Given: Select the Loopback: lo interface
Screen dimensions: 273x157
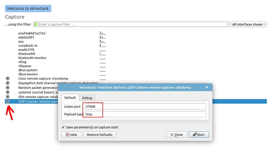Looking at the screenshot, I should point(28,45).
